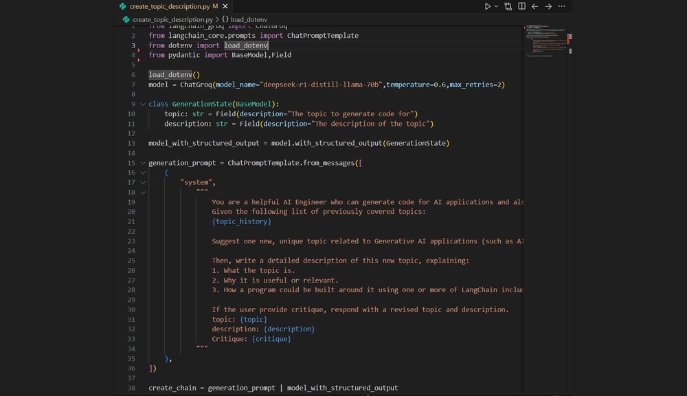The image size is (687, 396).
Task: Click 'ChatPromptTemplate' in the line 2 import
Action: point(322,36)
